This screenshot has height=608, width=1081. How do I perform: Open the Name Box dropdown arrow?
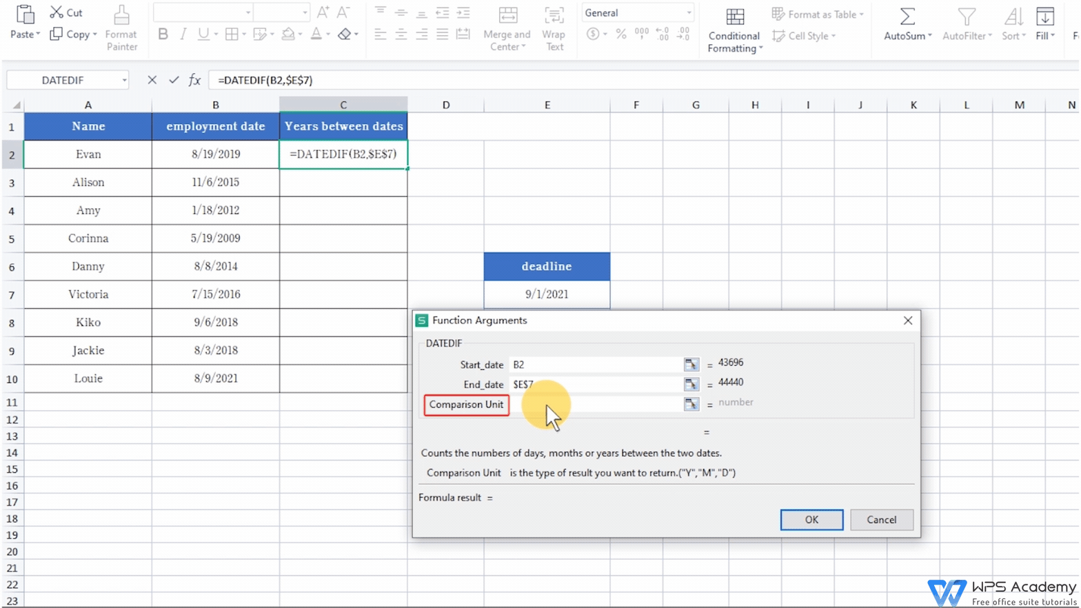(x=124, y=81)
